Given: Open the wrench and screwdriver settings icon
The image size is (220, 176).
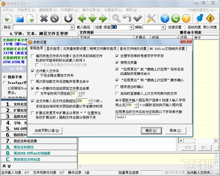Looking at the screenshot, I should (x=151, y=18).
